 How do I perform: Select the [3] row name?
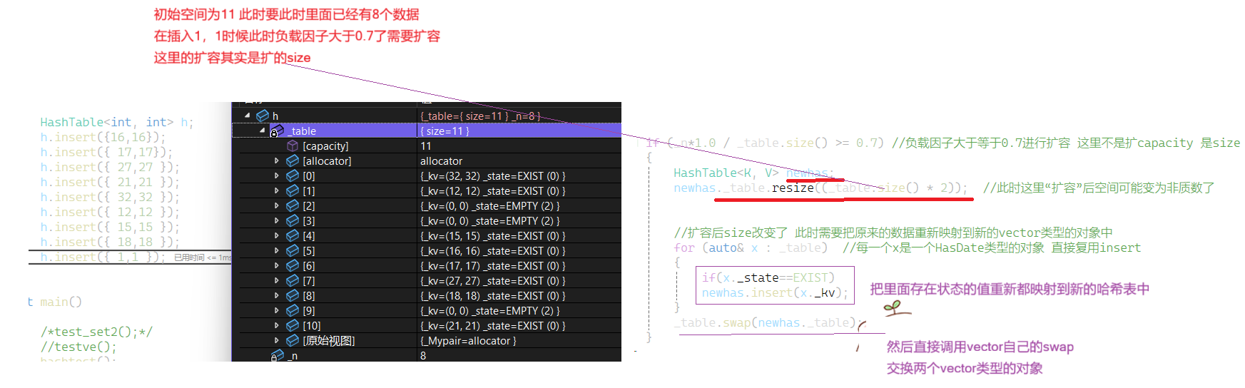pos(308,220)
